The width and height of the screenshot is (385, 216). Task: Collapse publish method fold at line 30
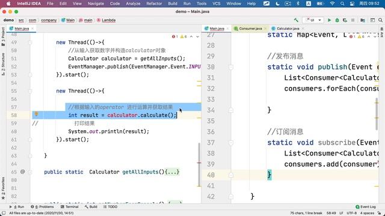231,67
